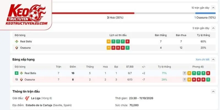Image resolution: width=220 pixels, height=110 pixels.
Task: Open Real Betis team name in history table
Action: (26, 42)
